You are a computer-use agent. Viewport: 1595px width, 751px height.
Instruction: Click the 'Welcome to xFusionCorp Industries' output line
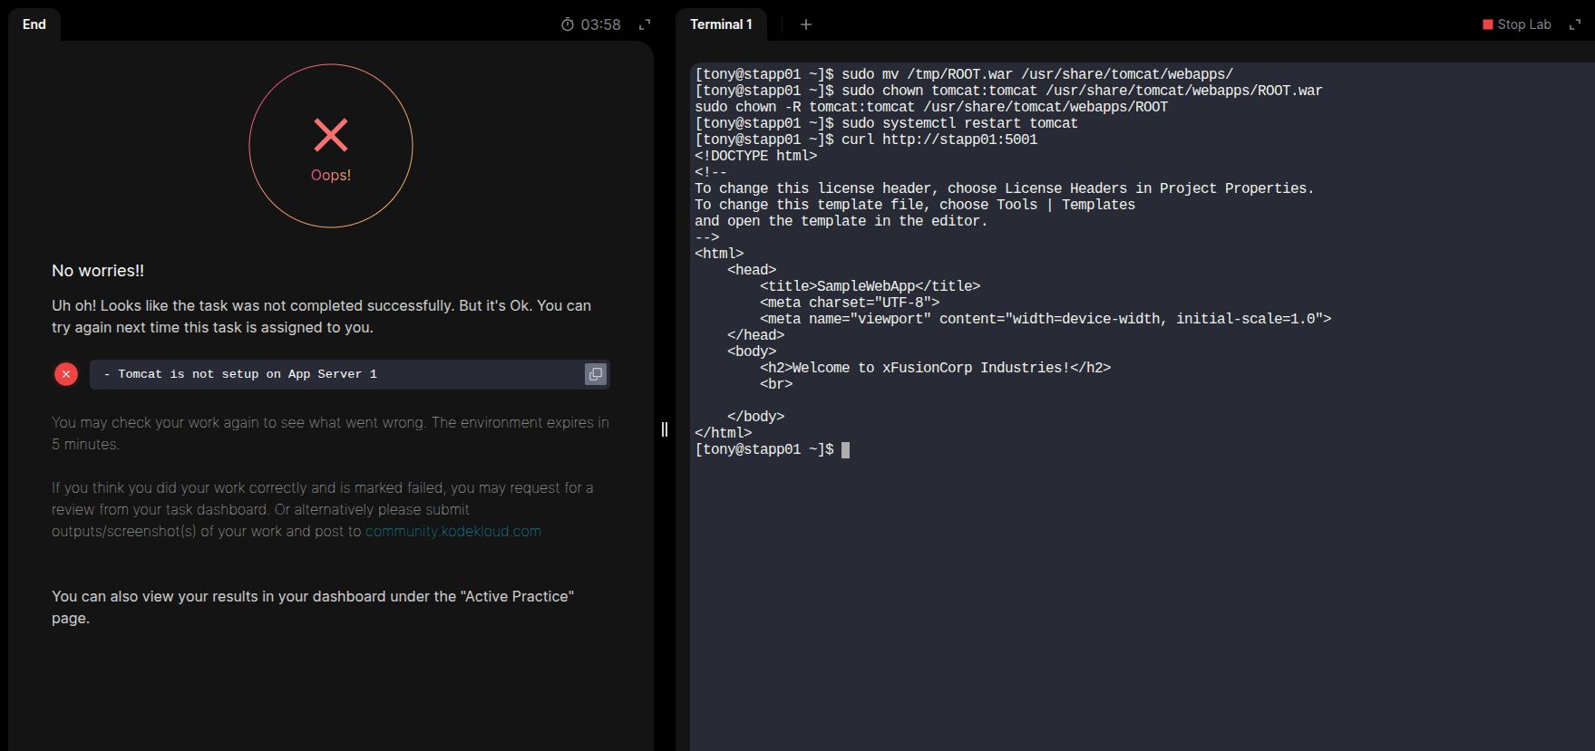tap(935, 368)
